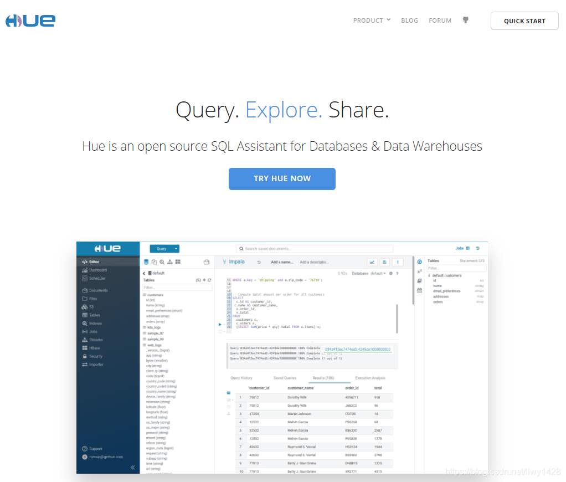Open Importer in the app sidebar
This screenshot has height=482, width=566.
(92, 365)
